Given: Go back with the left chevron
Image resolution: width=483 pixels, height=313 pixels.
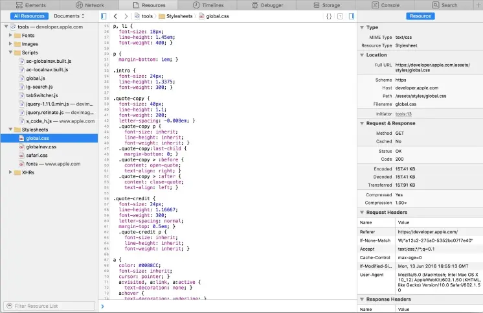Looking at the screenshot, I should pyautogui.click(x=115, y=16).
